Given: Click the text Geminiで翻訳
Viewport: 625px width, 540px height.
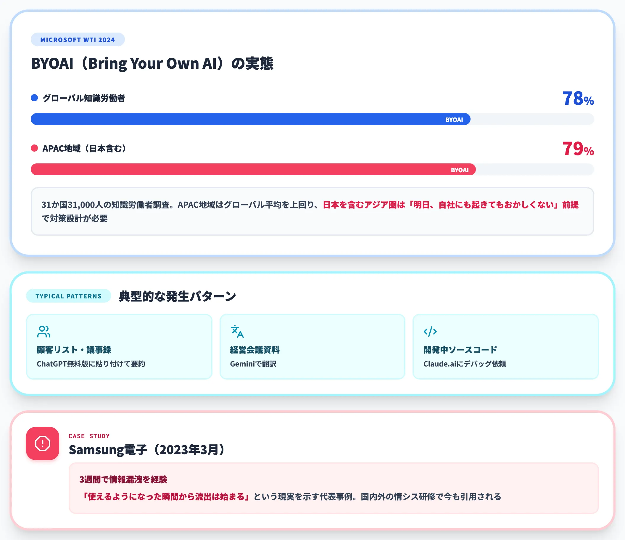Looking at the screenshot, I should tap(253, 364).
